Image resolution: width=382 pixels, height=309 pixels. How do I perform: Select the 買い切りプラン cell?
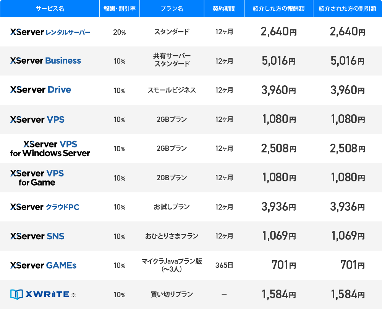coord(172,295)
